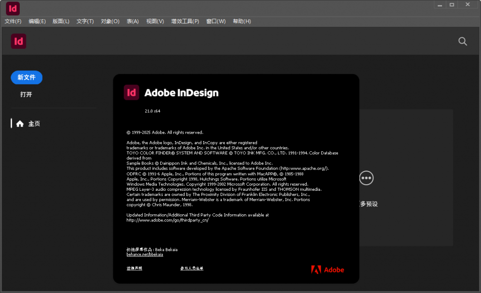Click the InDesign icon in the title bar
The image size is (481, 293).
[x=13, y=8]
